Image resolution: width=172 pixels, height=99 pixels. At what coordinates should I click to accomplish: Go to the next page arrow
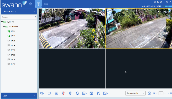click(x=168, y=93)
